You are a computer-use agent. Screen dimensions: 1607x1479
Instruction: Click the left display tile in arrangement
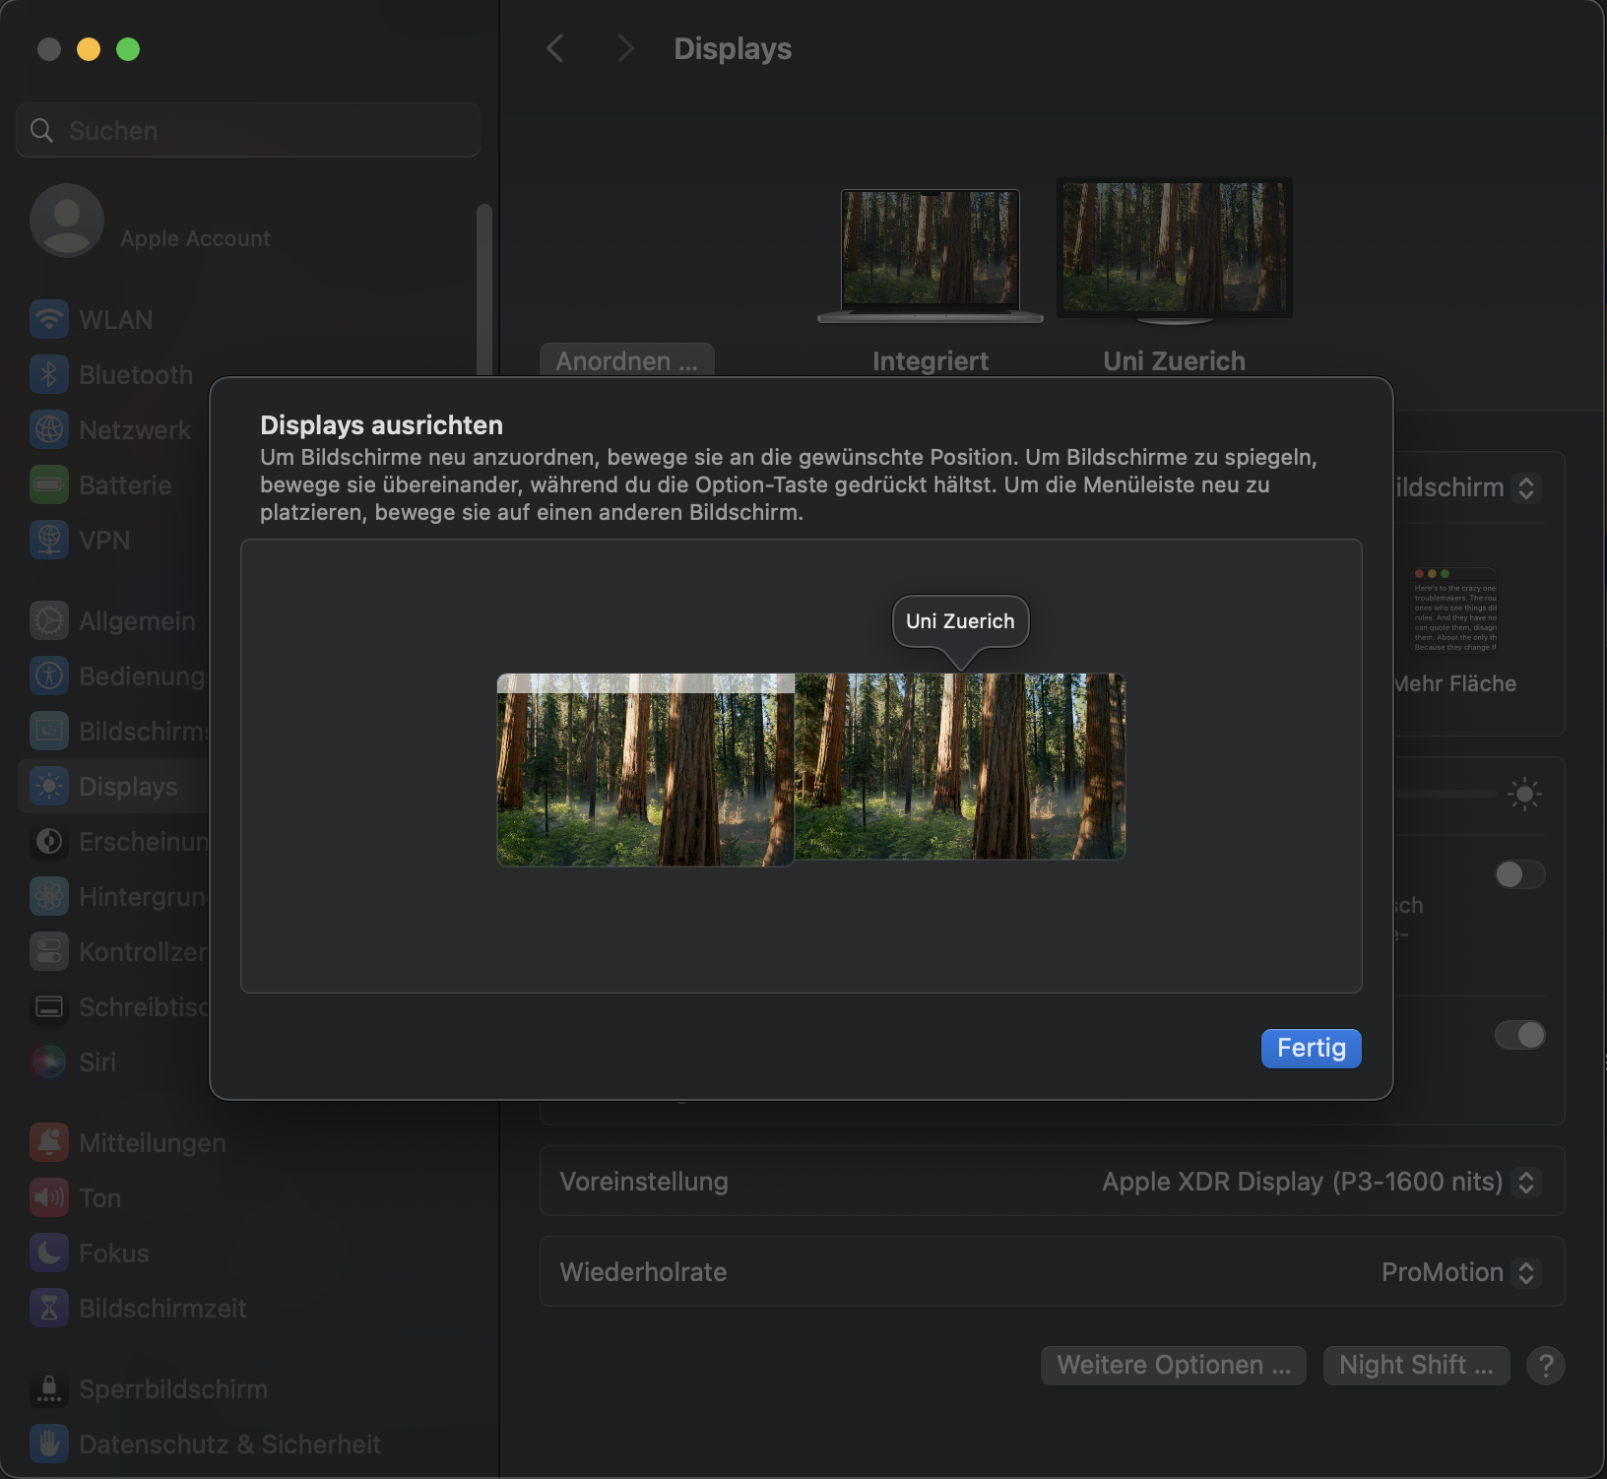tap(645, 770)
